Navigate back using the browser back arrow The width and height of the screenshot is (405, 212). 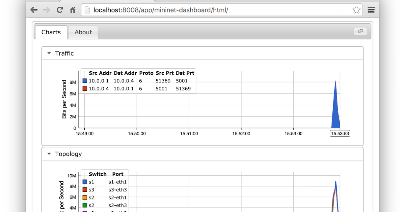pos(34,10)
